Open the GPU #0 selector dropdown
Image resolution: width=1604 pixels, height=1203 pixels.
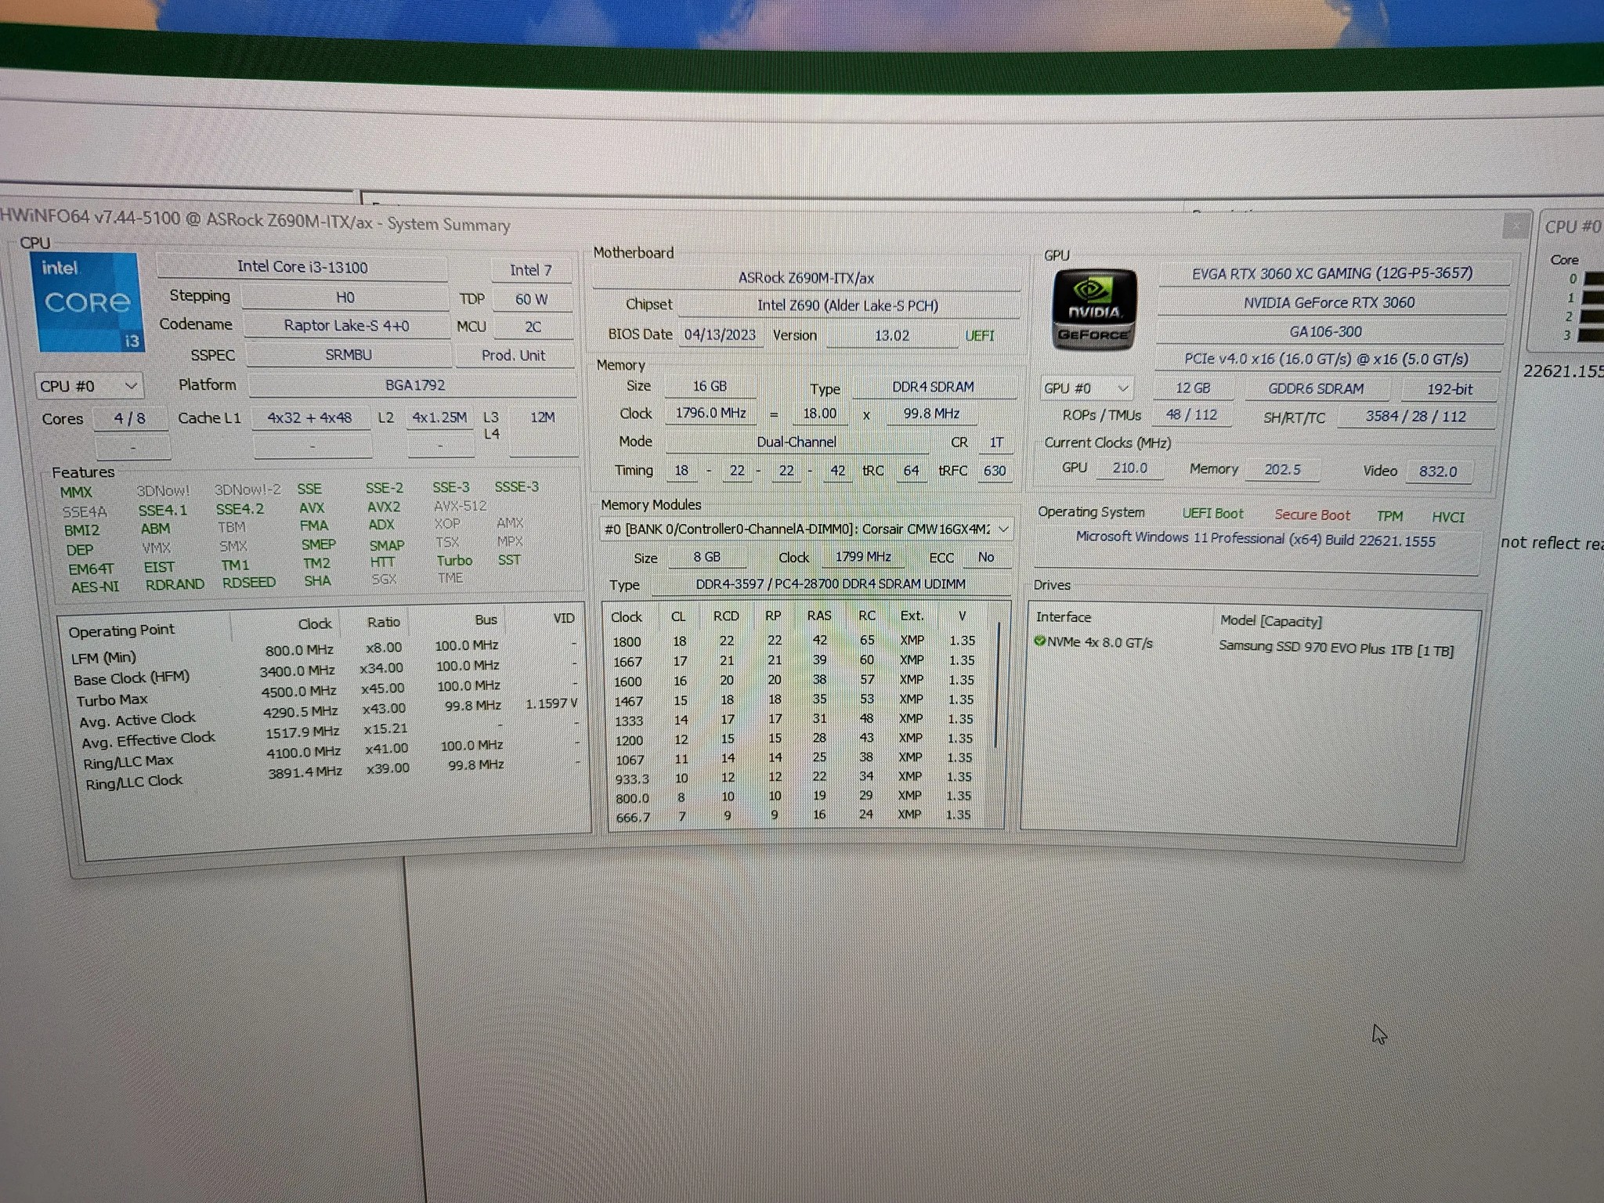(1086, 388)
